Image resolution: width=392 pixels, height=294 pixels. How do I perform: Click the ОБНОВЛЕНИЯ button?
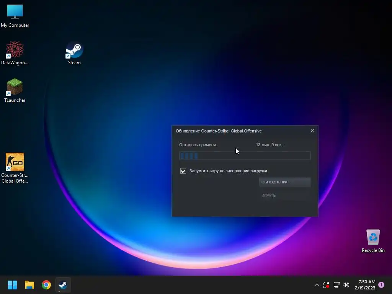(285, 182)
